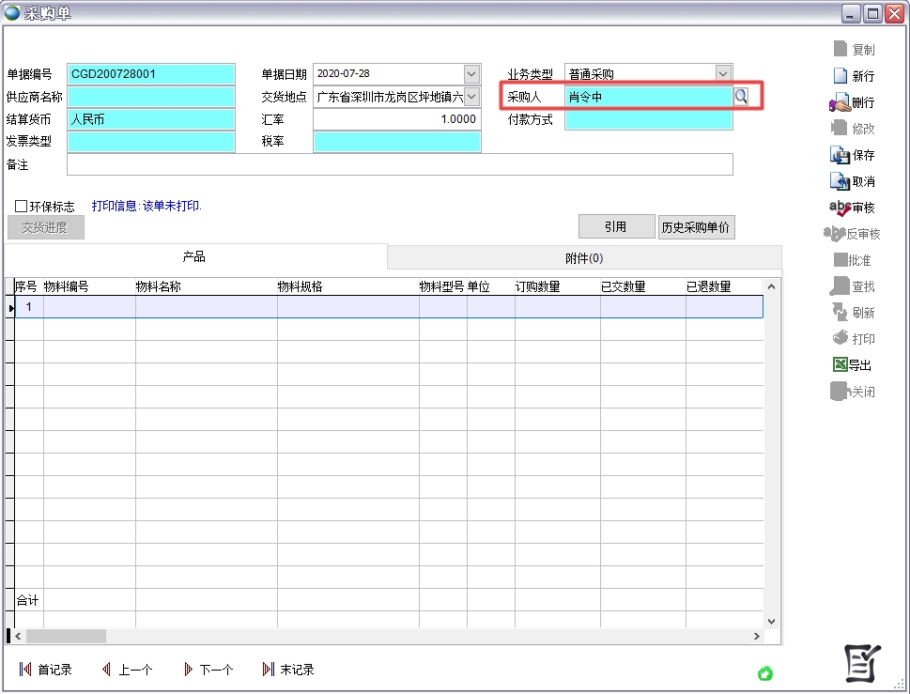Click the horizontal scrollbar under the grid

coord(376,637)
